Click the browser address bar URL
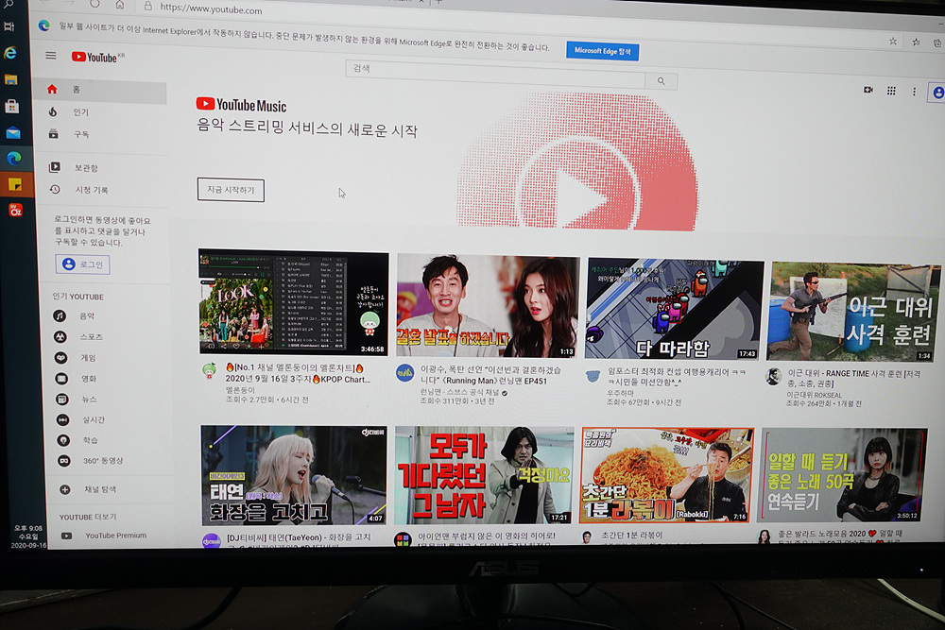The width and height of the screenshot is (945, 630). pyautogui.click(x=211, y=9)
